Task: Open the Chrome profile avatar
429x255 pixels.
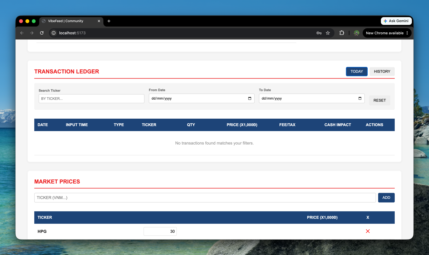Action: tap(356, 33)
